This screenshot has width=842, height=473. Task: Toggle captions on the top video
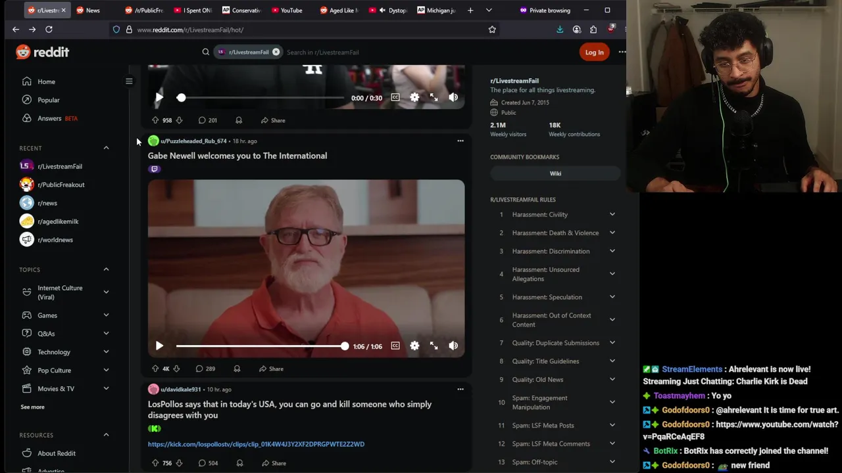click(395, 97)
